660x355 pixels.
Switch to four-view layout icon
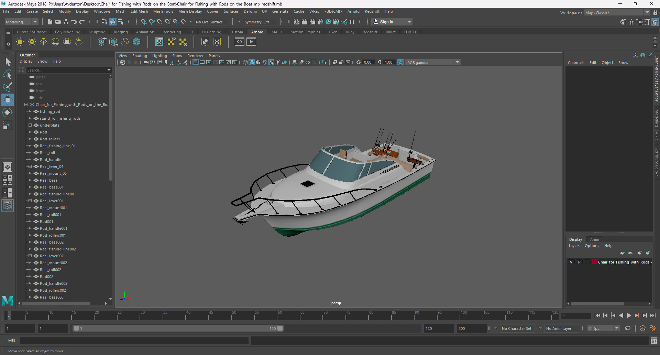(8, 180)
